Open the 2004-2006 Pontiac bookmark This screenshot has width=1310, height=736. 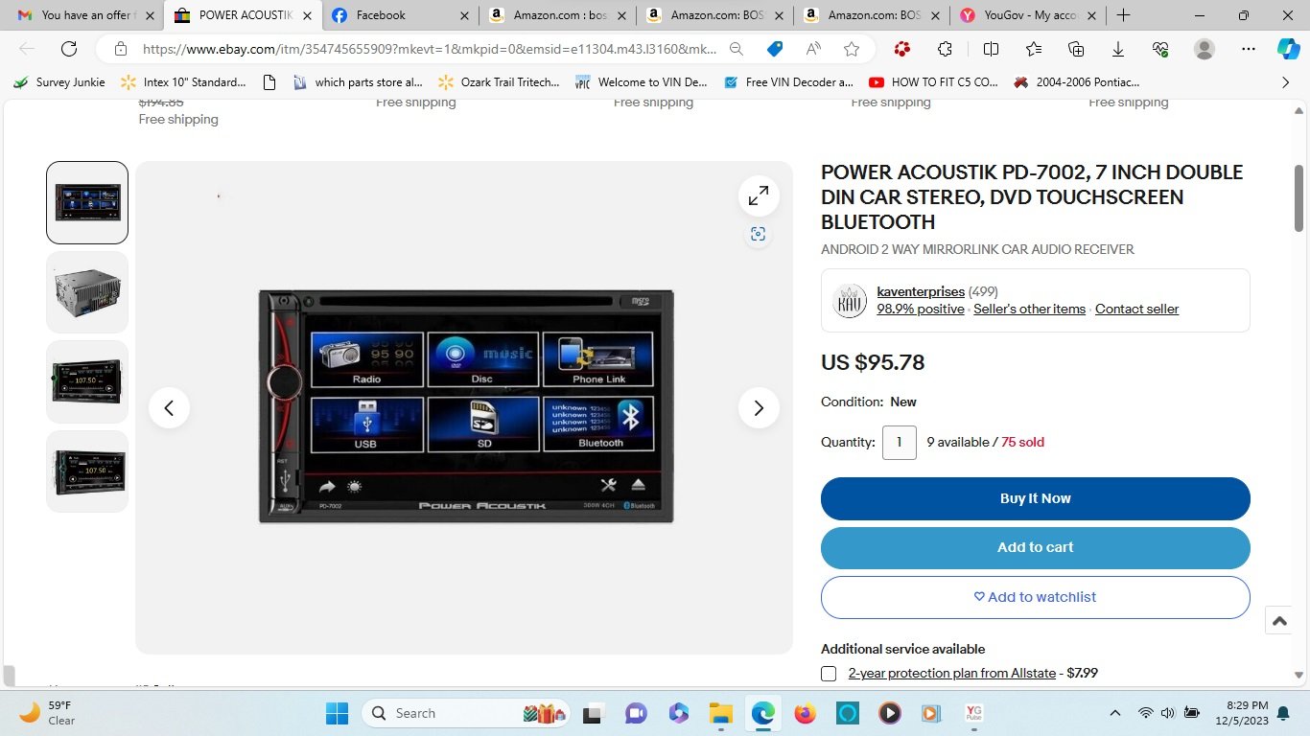coord(1076,82)
